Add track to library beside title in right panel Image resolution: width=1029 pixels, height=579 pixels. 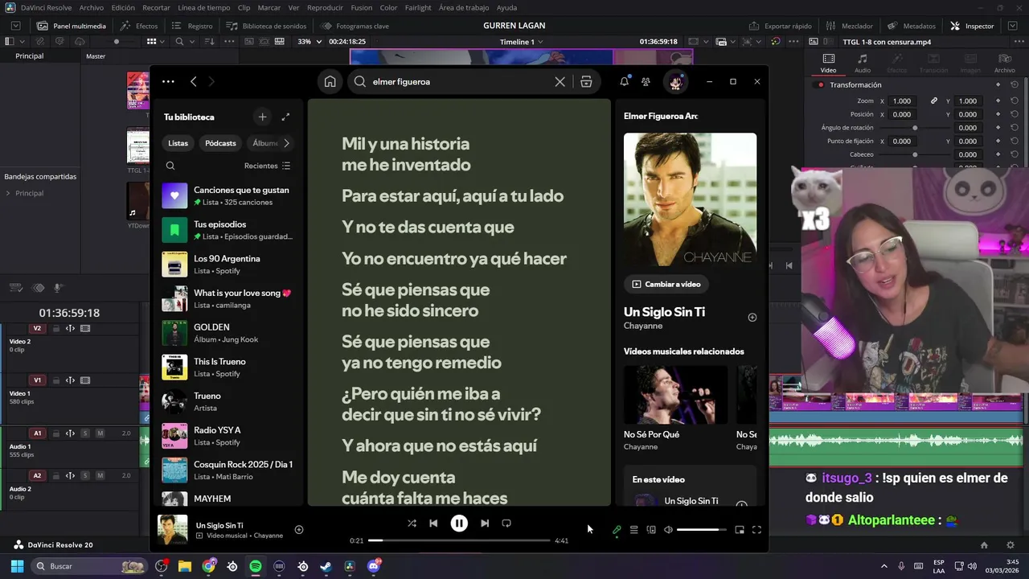tap(752, 318)
